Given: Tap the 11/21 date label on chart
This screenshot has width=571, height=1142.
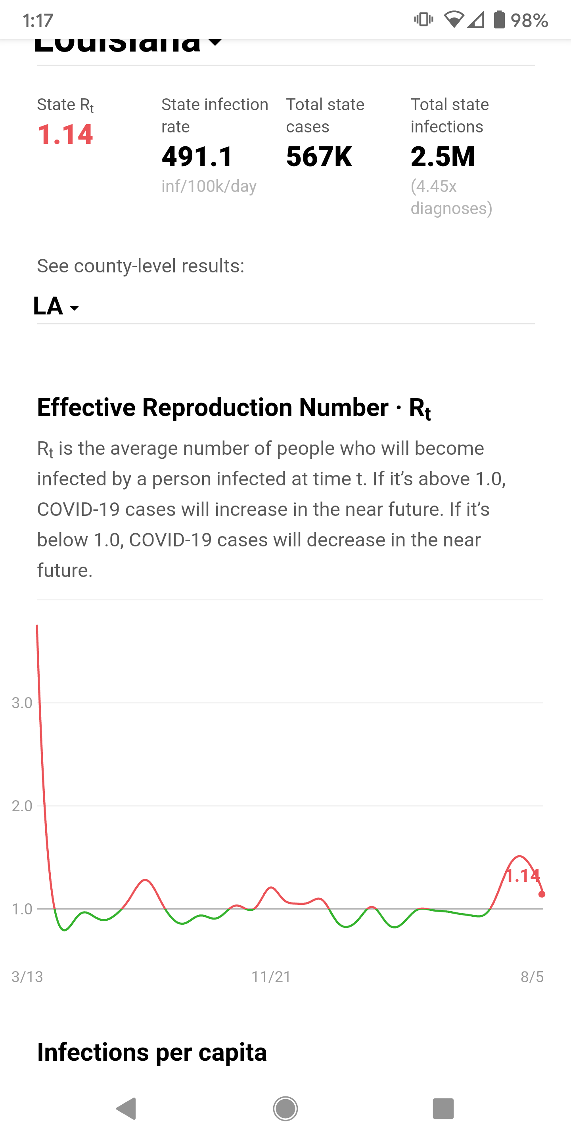Looking at the screenshot, I should pyautogui.click(x=271, y=977).
